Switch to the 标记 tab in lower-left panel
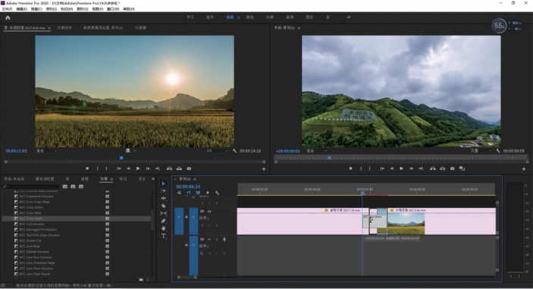Screen dimensions: 533x289 (x=123, y=179)
